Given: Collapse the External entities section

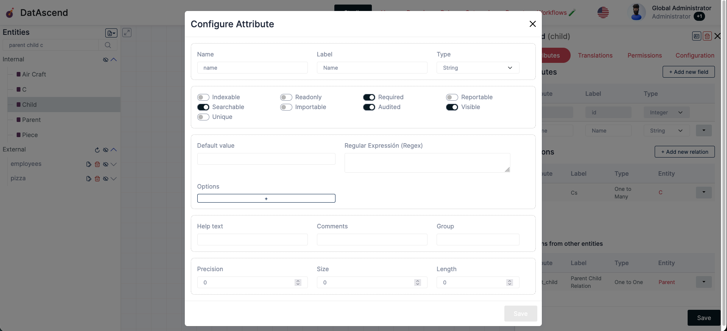Looking at the screenshot, I should [x=114, y=150].
